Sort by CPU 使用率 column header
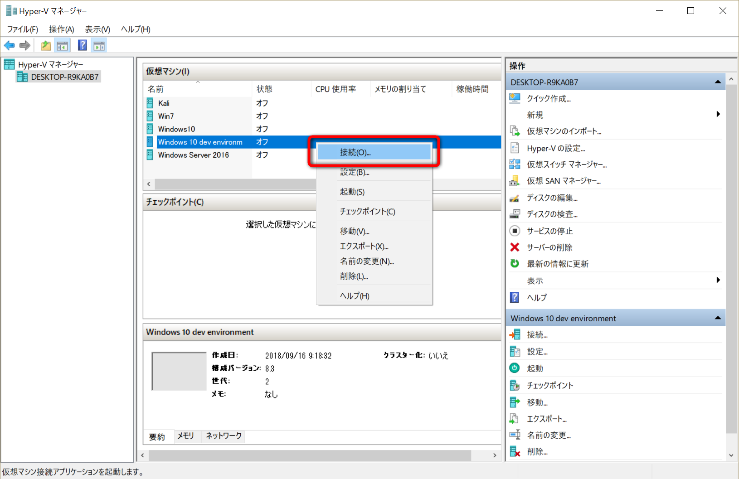 (340, 89)
